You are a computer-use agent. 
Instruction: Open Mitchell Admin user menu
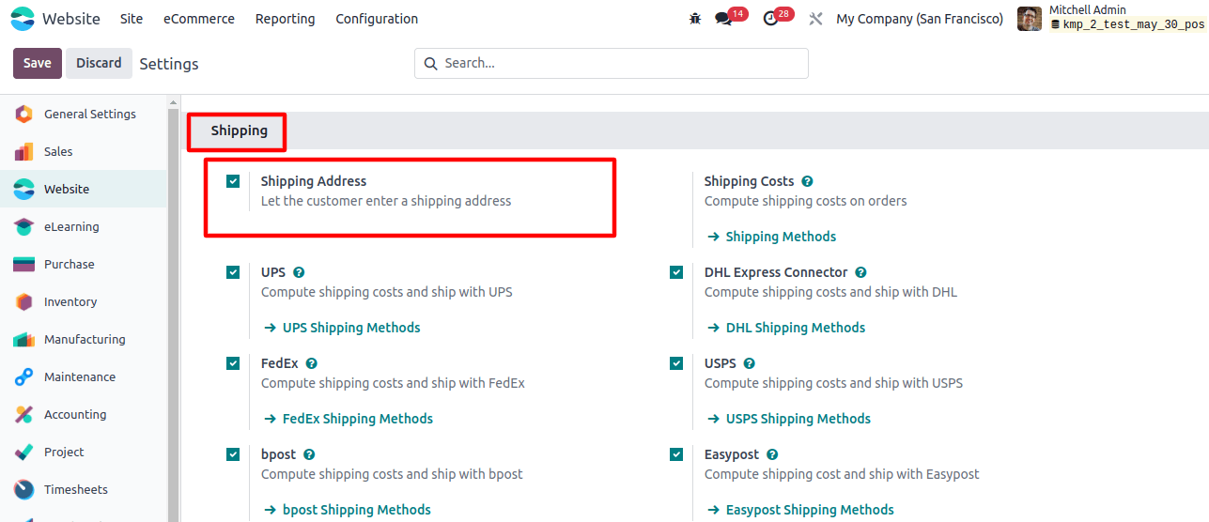coord(1110,19)
